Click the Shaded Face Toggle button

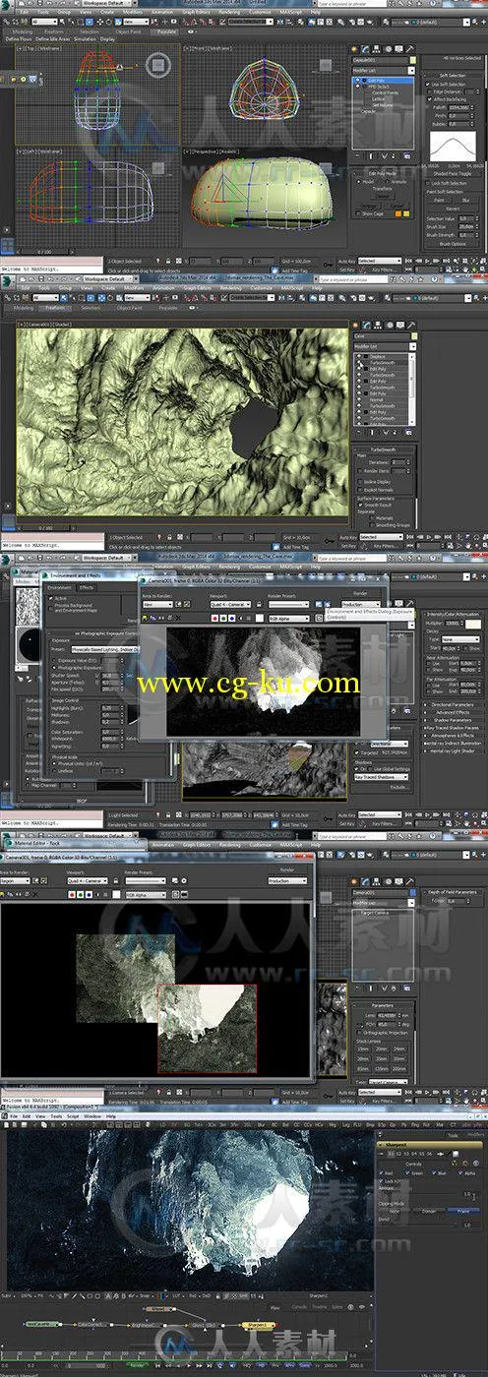tap(453, 173)
